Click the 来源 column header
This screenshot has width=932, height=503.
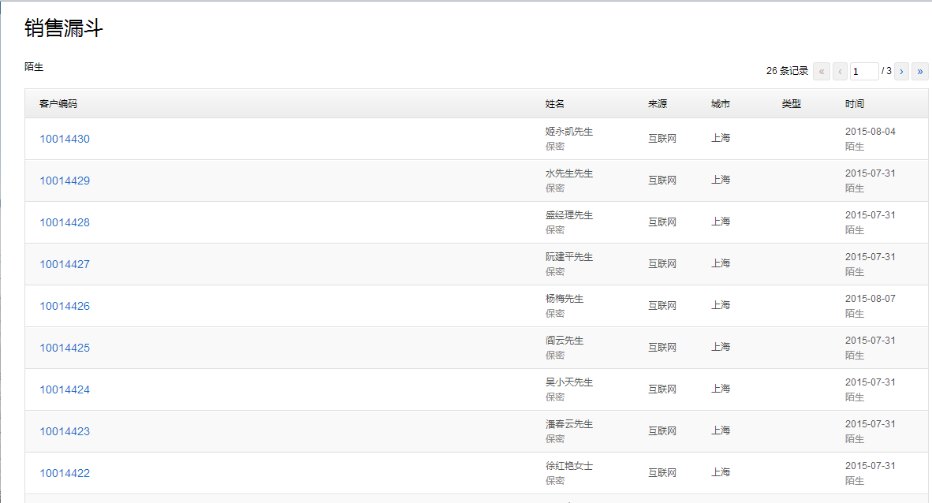point(658,104)
